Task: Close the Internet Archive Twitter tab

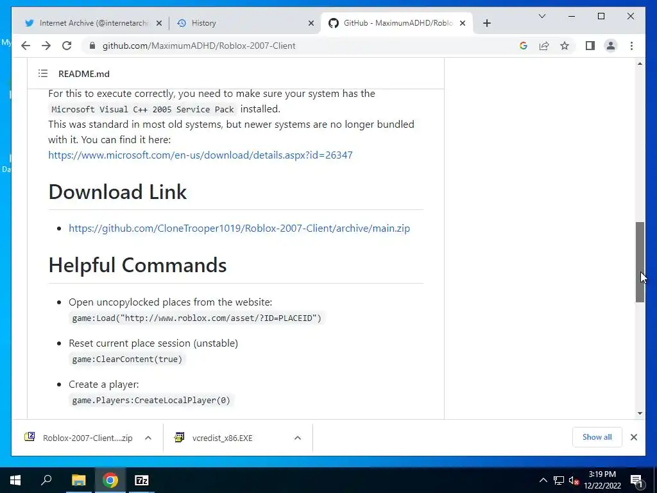Action: click(x=159, y=23)
